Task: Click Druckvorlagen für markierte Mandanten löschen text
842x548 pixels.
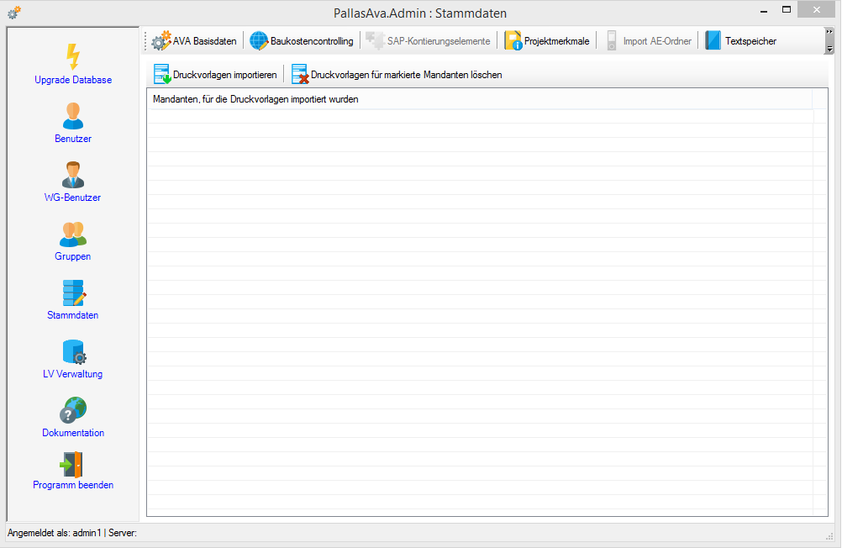Action: pyautogui.click(x=407, y=75)
